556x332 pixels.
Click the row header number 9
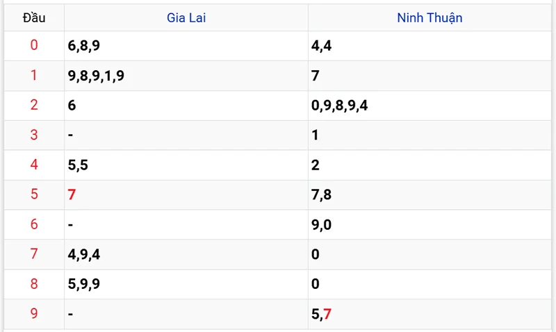click(34, 315)
